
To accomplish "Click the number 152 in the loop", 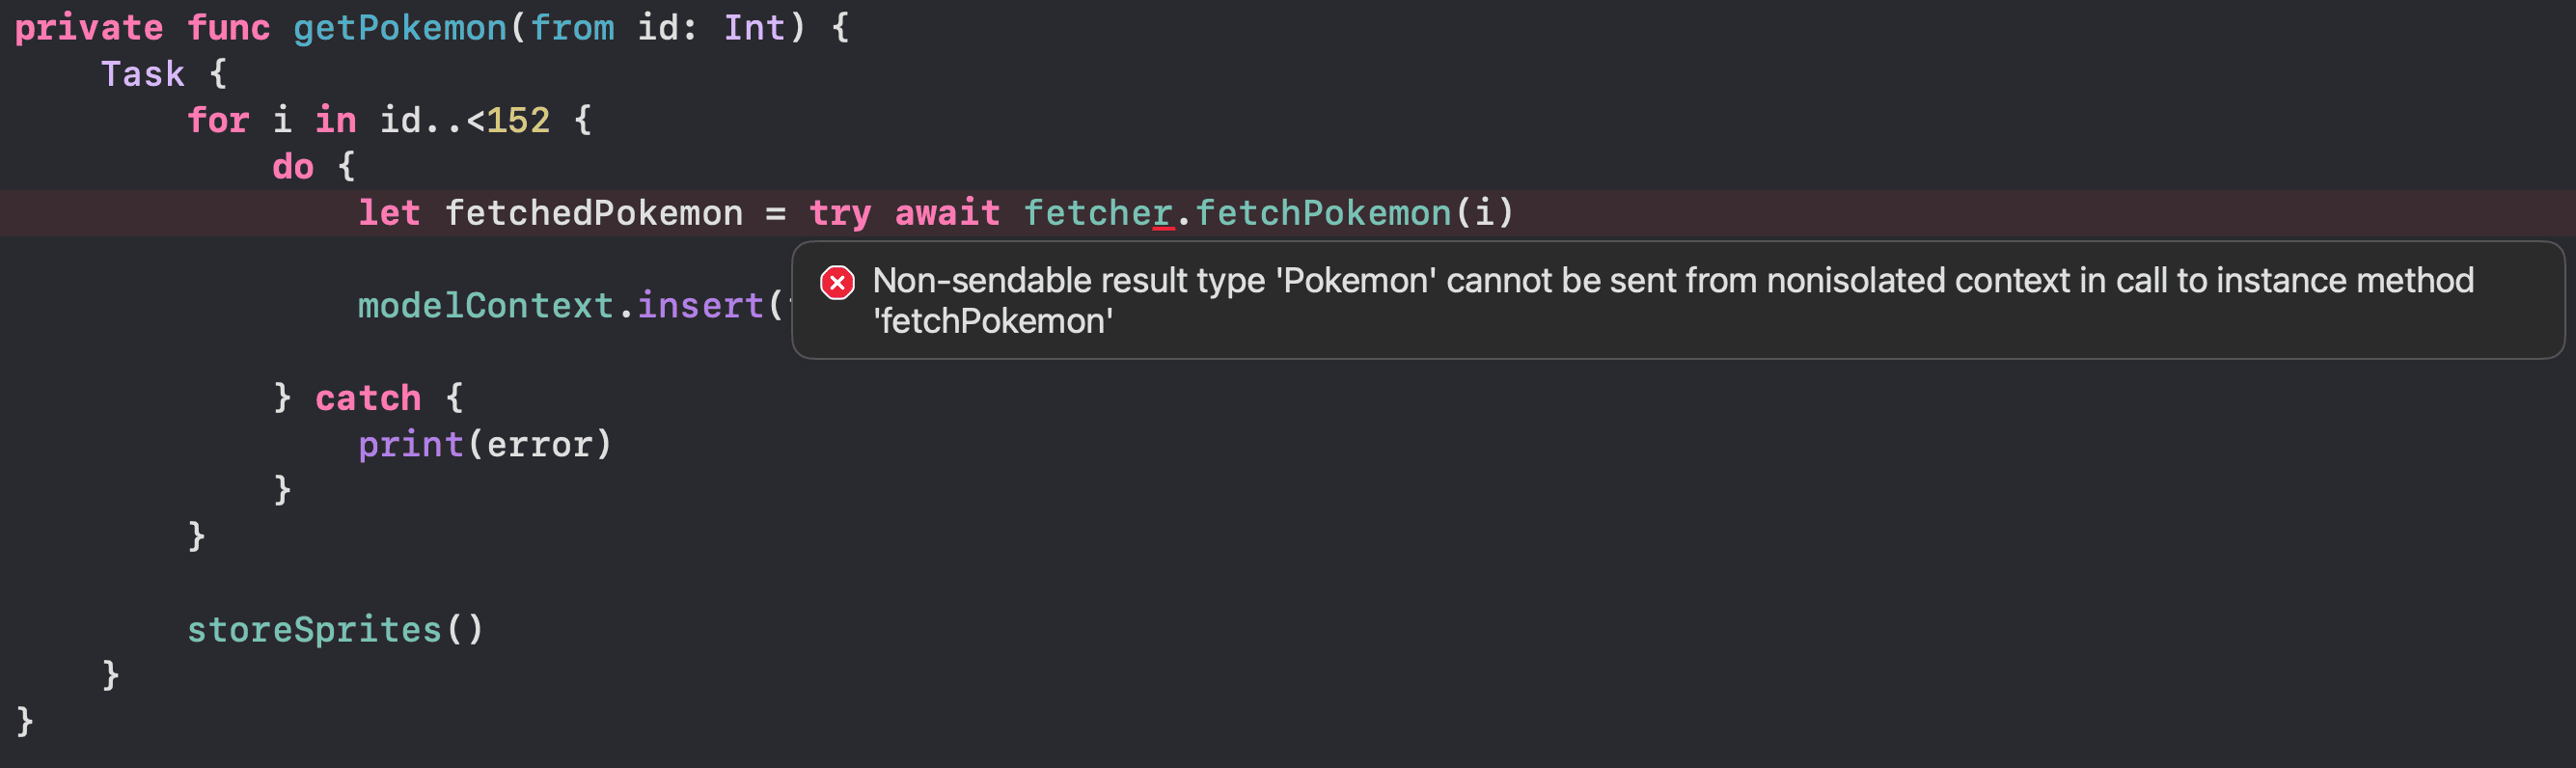I will (518, 121).
